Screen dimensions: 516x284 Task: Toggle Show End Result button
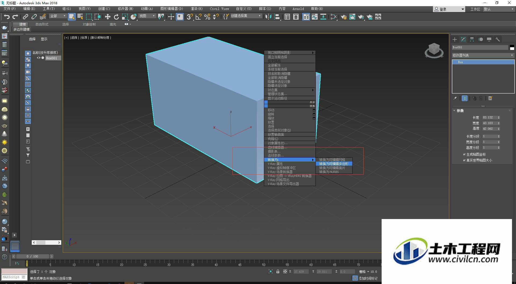point(465,99)
